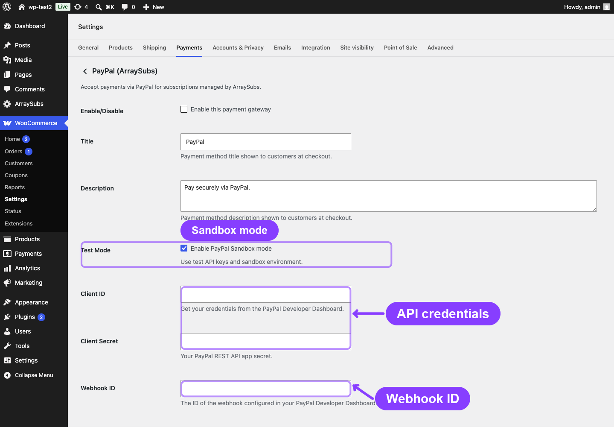Screen dimensions: 614x427
Task: Open Analytics bar chart icon
Action: 7,268
